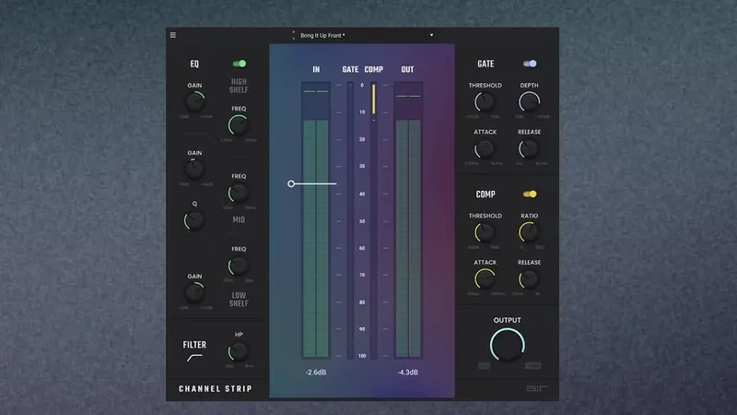
Task: Click the Comp RATIO knob
Action: 529,232
